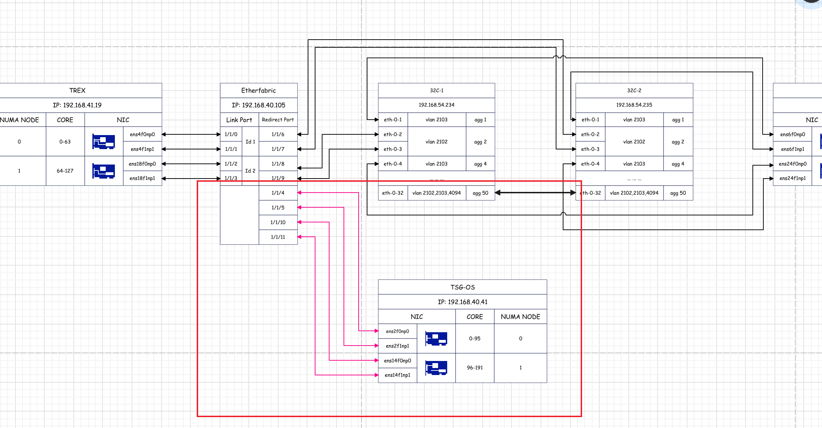The image size is (822, 428).
Task: Click the 32C-1 switch title
Action: click(436, 91)
